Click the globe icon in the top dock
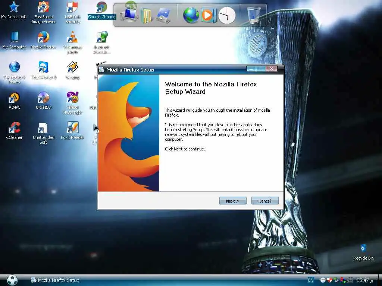Screen dimensions: 382x286 tap(191, 15)
